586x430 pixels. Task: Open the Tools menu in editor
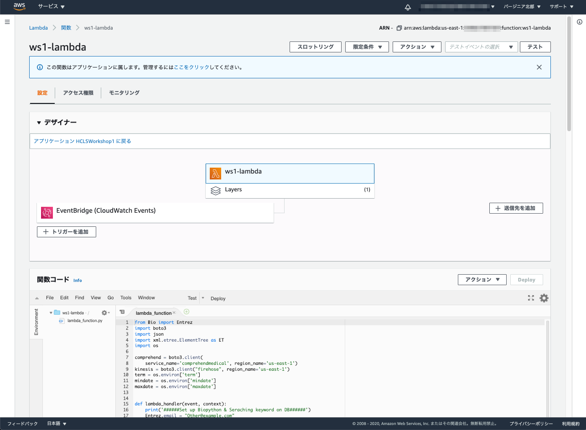[126, 298]
